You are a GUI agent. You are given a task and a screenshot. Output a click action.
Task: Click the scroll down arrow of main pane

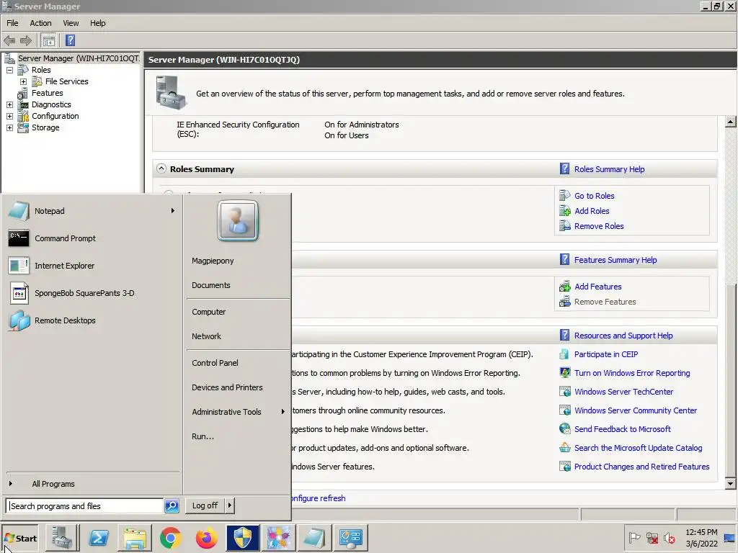(731, 483)
